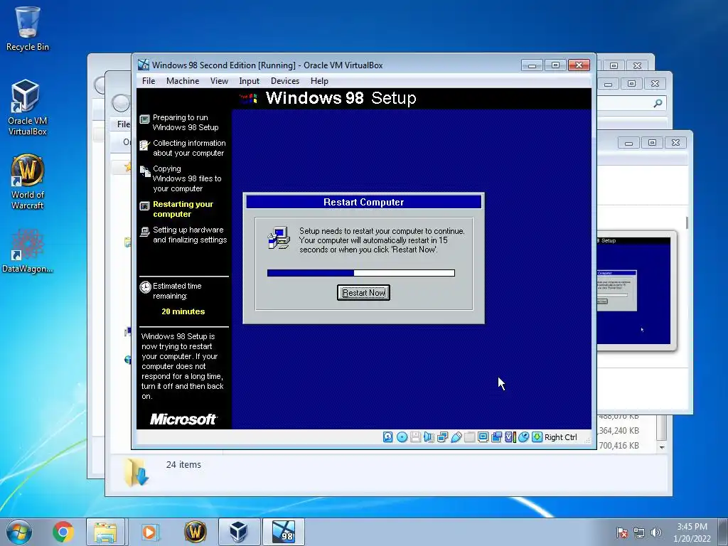This screenshot has height=546, width=728.
Task: Click the 20 minutes estimated time text
Action: (183, 311)
